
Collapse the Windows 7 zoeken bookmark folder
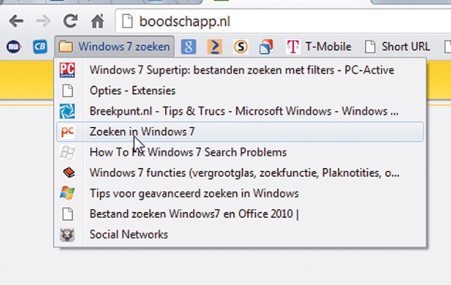(x=115, y=47)
